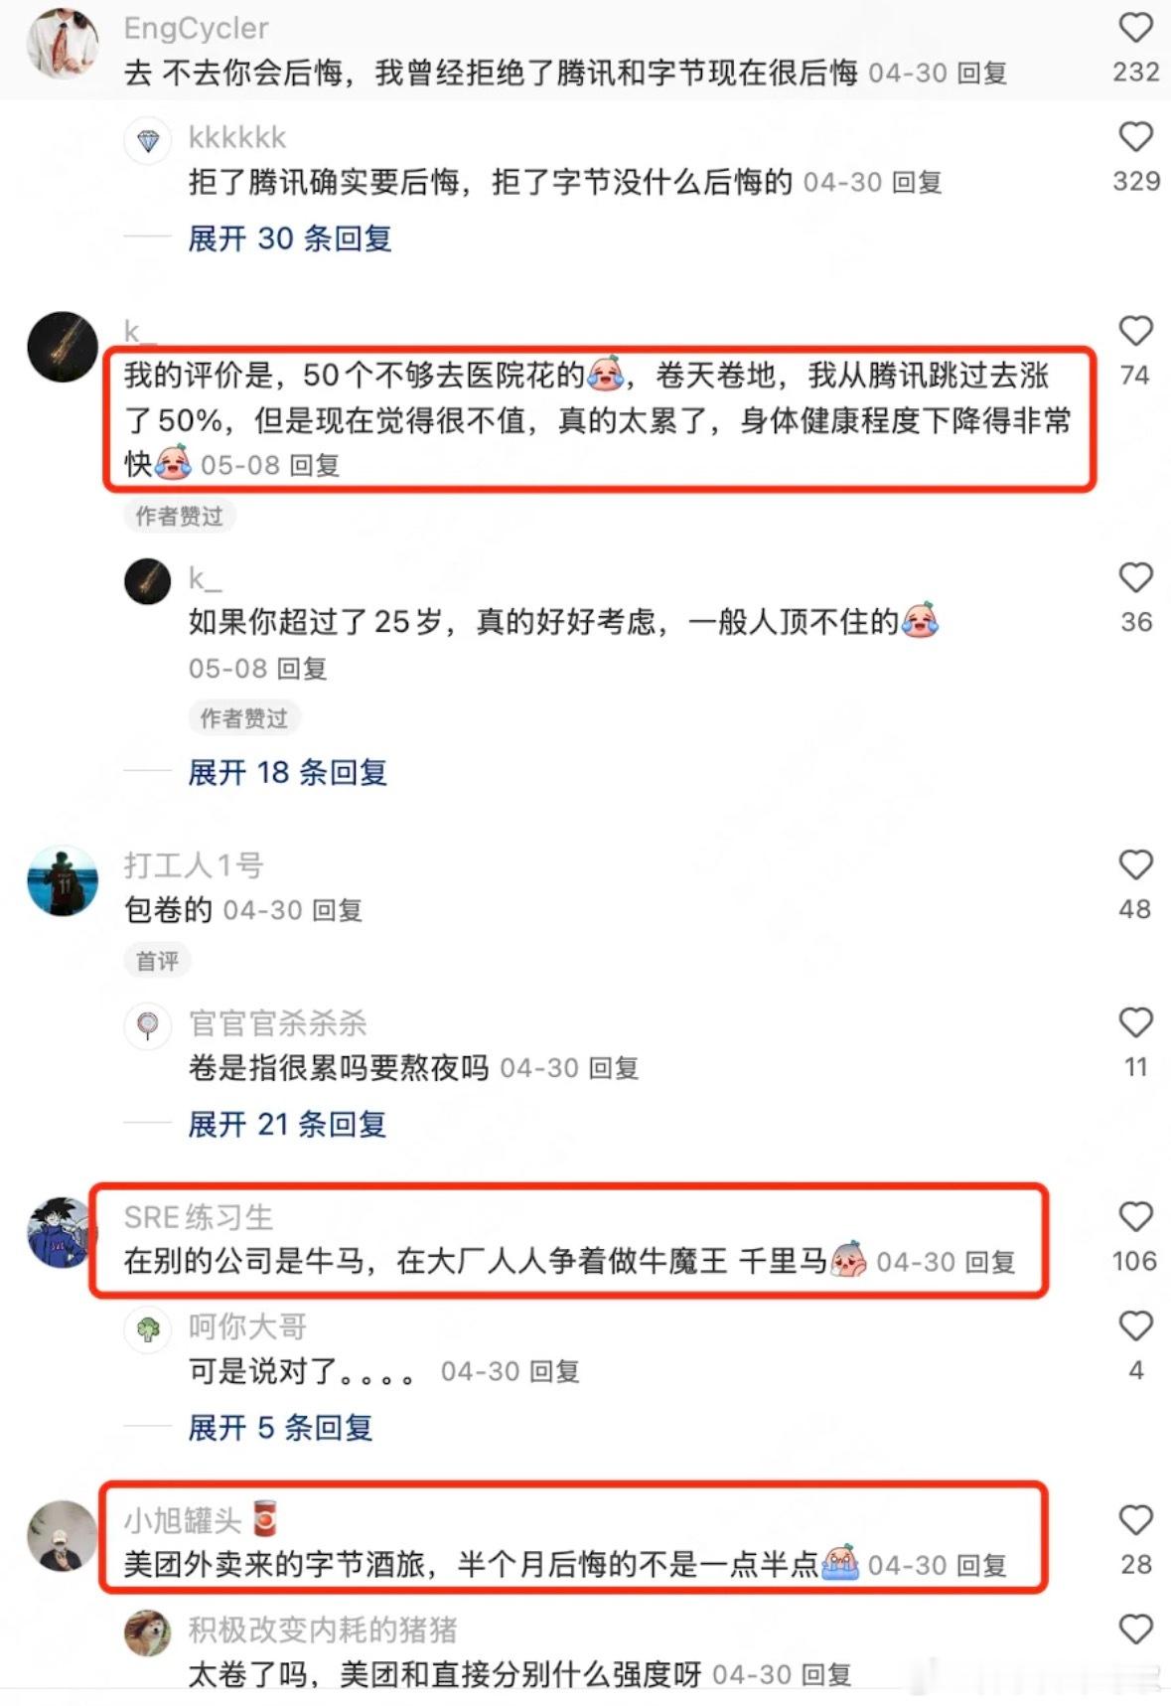Expand 5 replies under SRE练习生

(281, 1428)
